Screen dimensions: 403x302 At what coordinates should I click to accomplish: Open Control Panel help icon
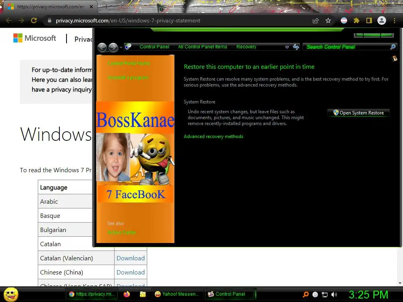coord(394,59)
